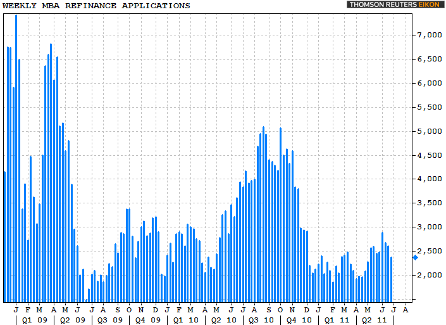This screenshot has width=446, height=325.
Task: Select the Q1 09 quarter label
Action: pyautogui.click(x=34, y=320)
